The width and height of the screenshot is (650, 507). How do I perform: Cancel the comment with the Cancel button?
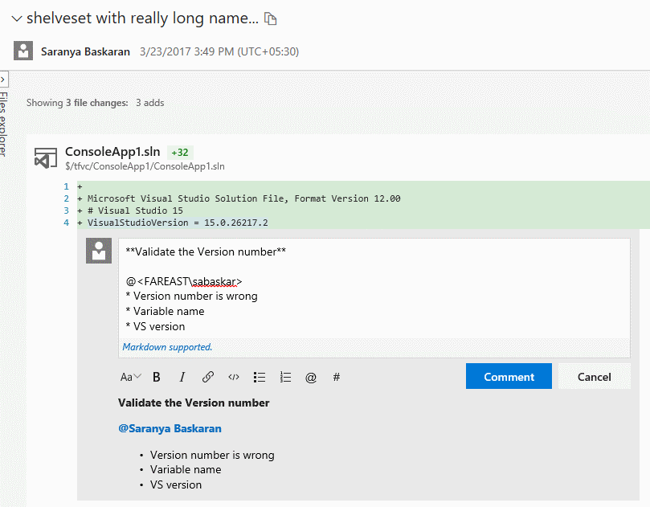coord(594,376)
